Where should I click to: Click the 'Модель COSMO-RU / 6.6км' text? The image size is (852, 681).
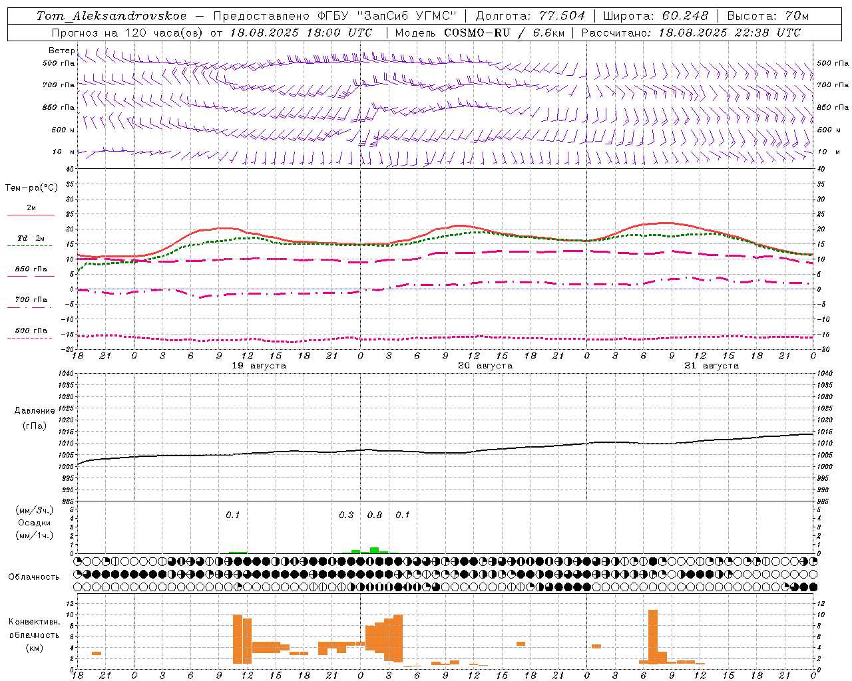[479, 33]
